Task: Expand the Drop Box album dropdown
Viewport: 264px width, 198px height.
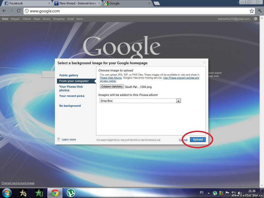Action: click(x=178, y=101)
